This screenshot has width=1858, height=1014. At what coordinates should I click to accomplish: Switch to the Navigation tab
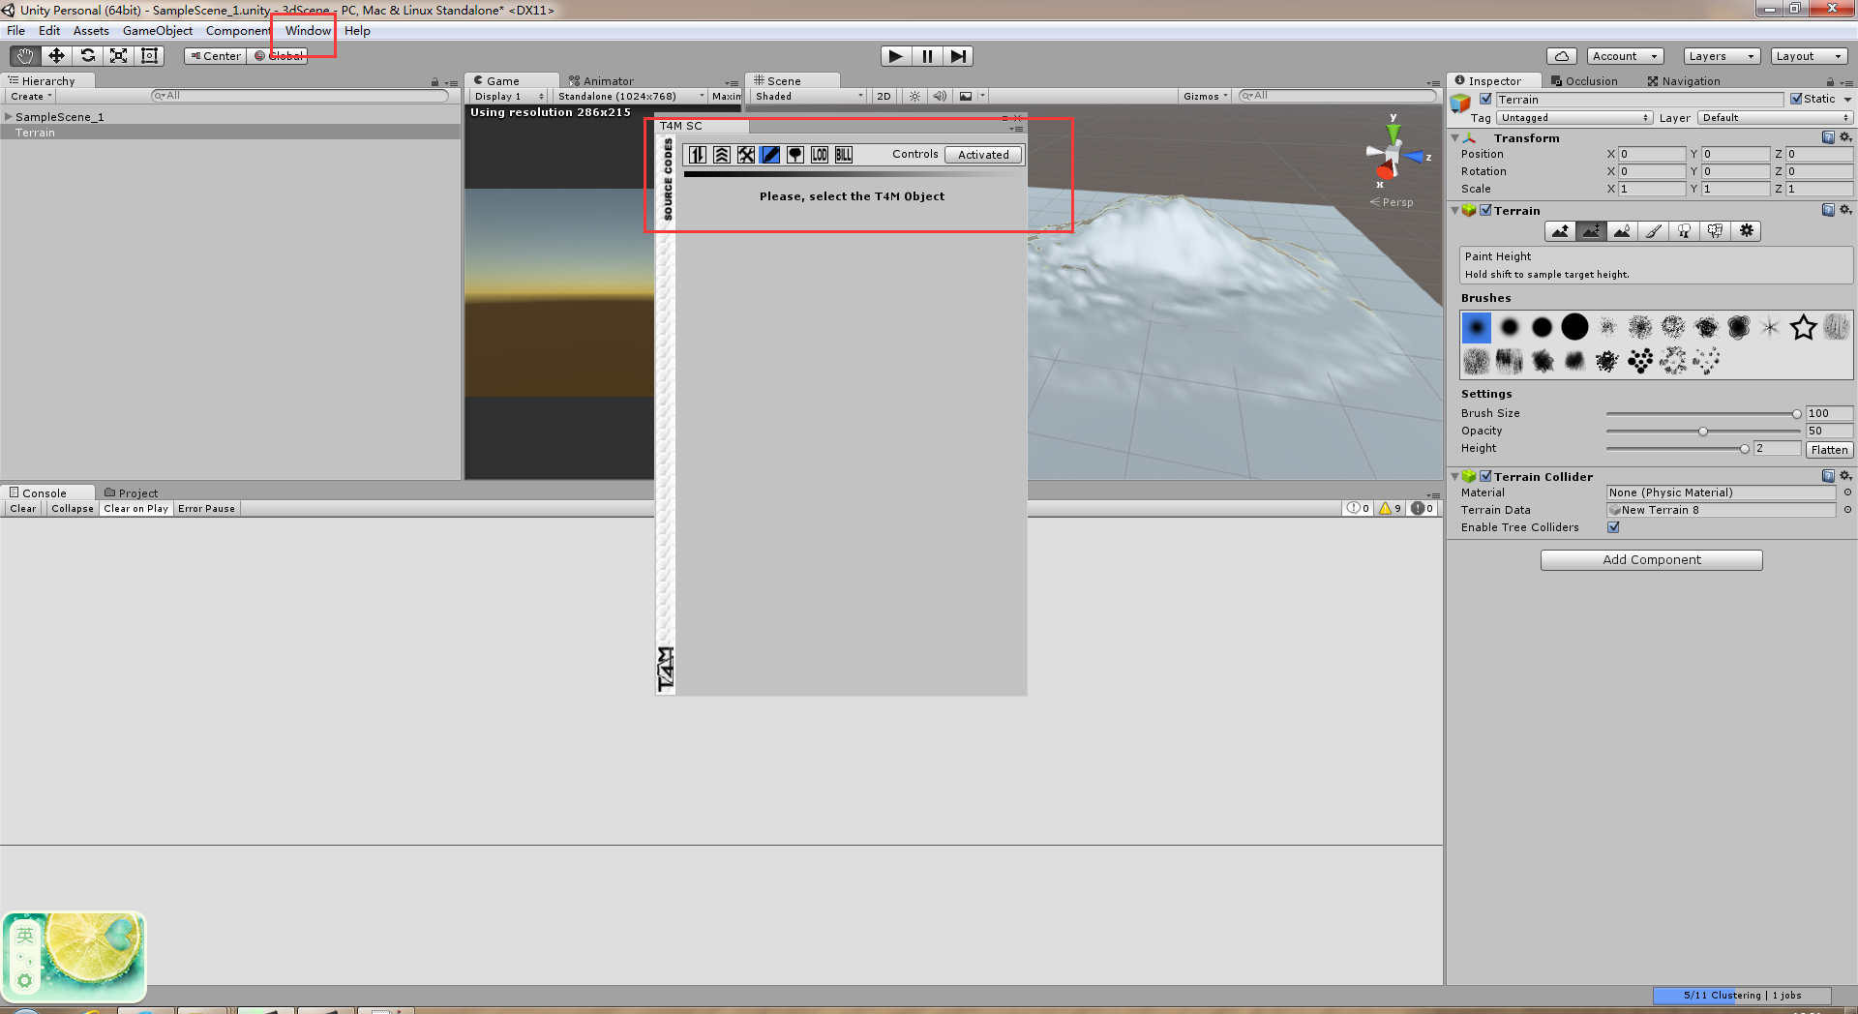coord(1684,81)
